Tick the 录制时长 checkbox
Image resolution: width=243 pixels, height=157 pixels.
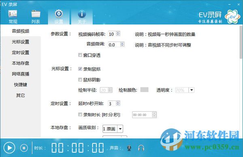pos(80,115)
